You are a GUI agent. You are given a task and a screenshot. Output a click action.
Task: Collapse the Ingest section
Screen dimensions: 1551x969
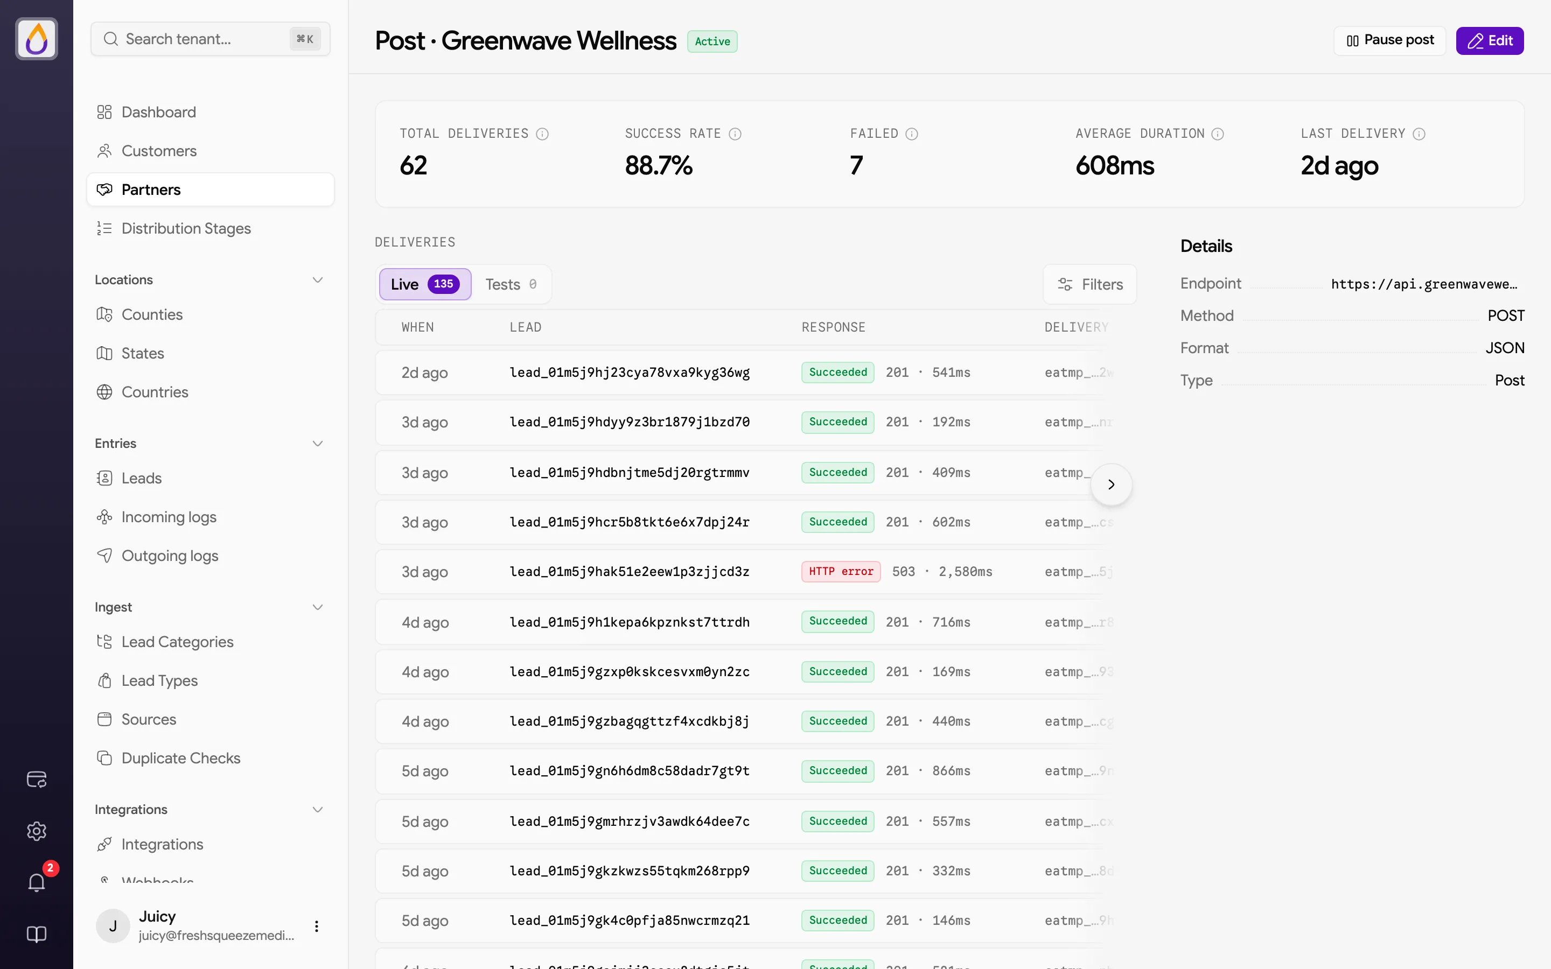tap(317, 608)
